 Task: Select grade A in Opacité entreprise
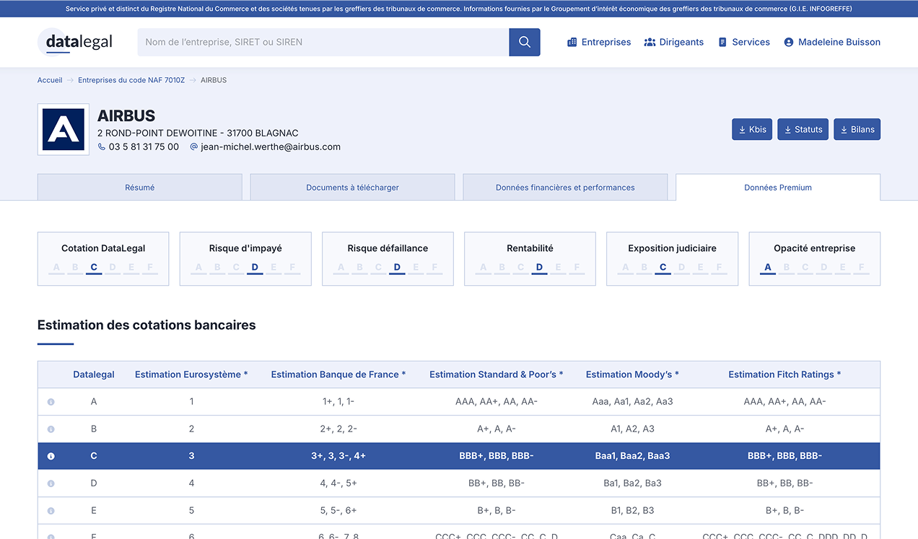point(767,267)
